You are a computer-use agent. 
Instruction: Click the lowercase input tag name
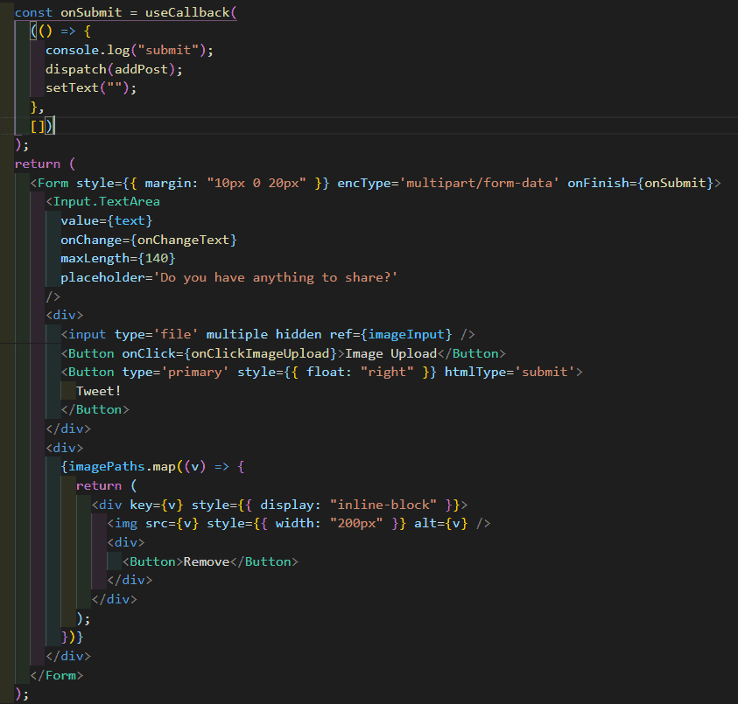[88, 334]
